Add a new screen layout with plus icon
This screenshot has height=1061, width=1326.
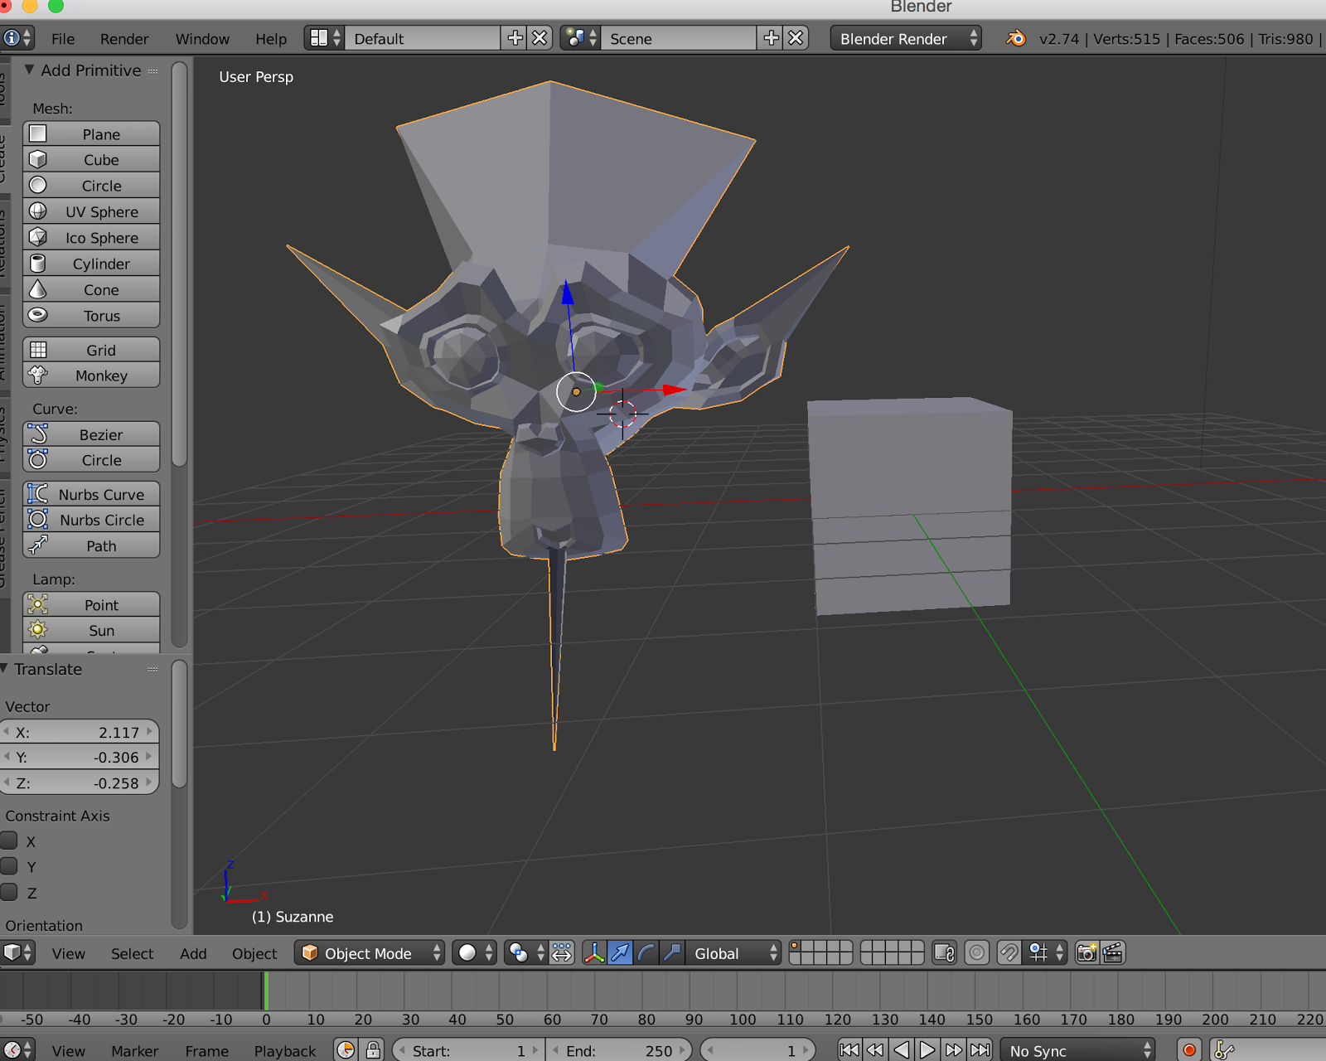515,38
